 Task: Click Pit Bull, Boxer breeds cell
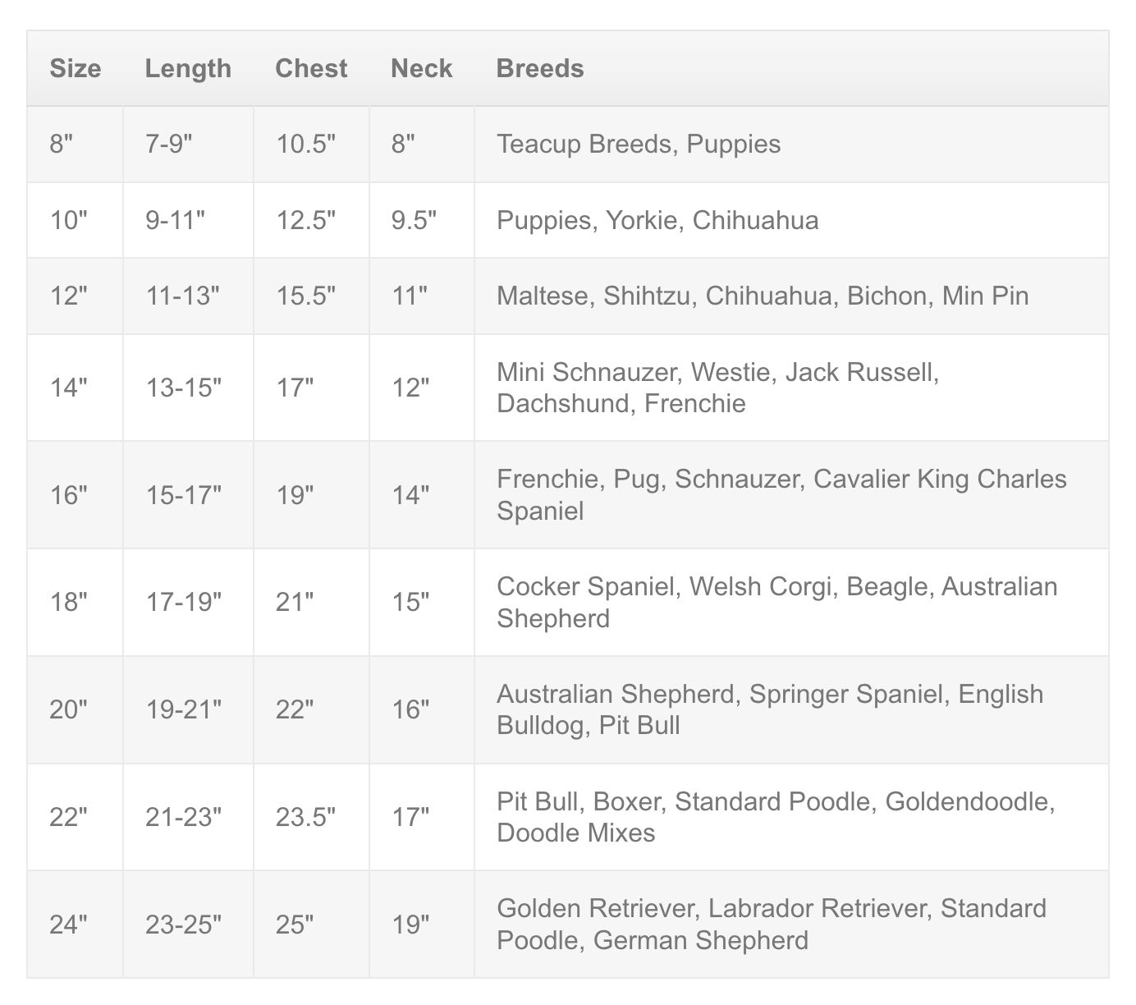pyautogui.click(x=791, y=817)
